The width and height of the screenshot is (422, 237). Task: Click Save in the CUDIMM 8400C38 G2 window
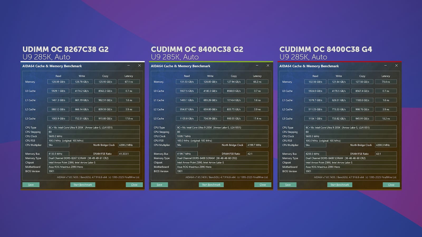coord(159,185)
